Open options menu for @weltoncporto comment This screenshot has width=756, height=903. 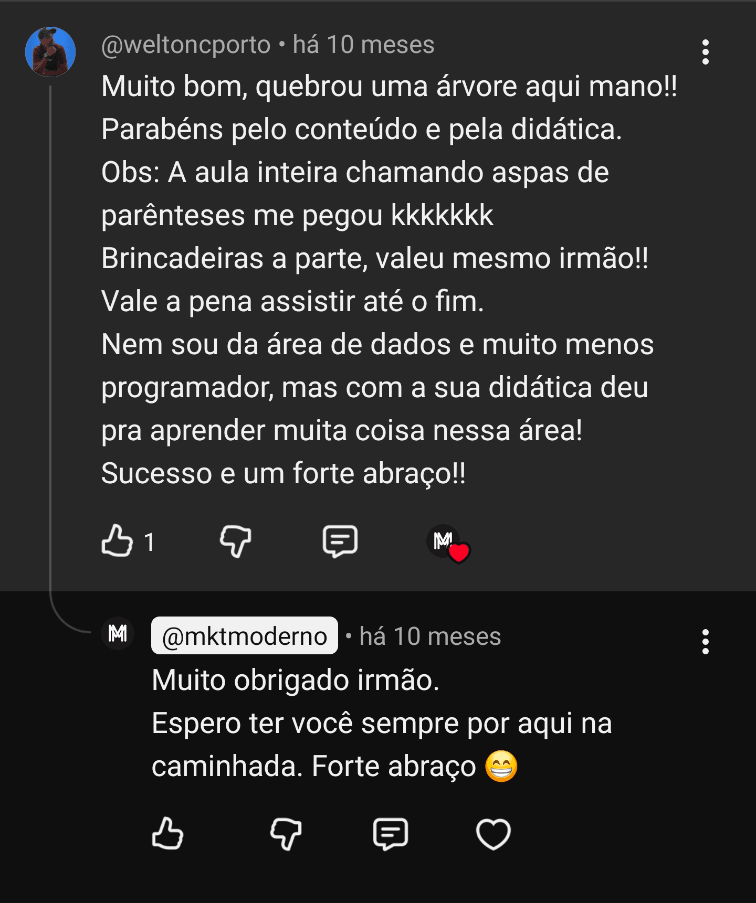[705, 52]
